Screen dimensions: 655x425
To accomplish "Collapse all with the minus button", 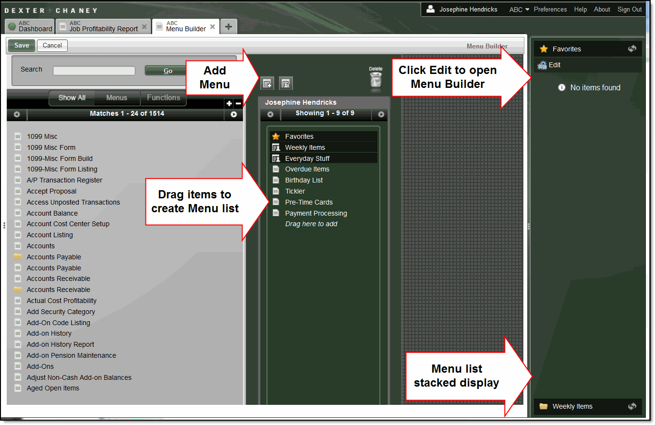I will [x=238, y=103].
